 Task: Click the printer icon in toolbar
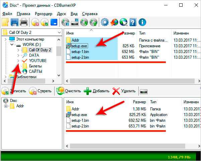click(x=24, y=22)
